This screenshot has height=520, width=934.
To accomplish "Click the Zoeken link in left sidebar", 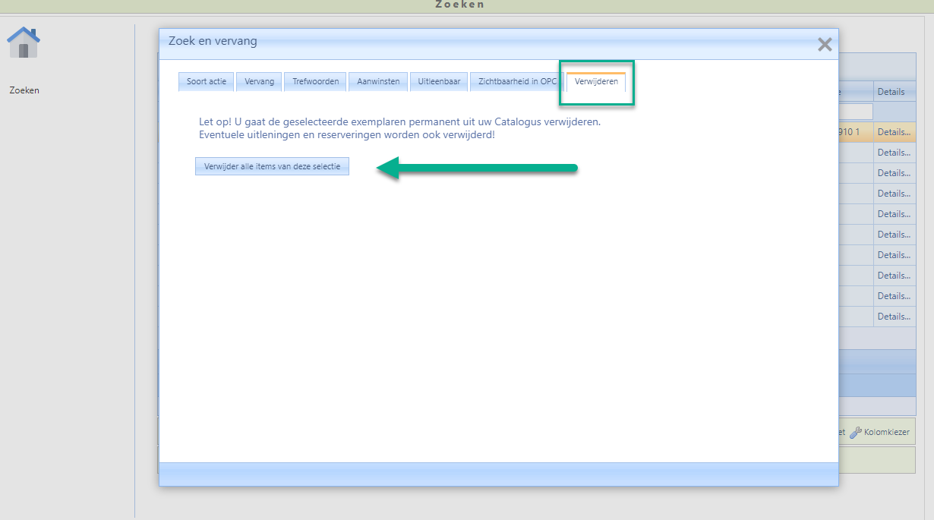I will tap(24, 90).
